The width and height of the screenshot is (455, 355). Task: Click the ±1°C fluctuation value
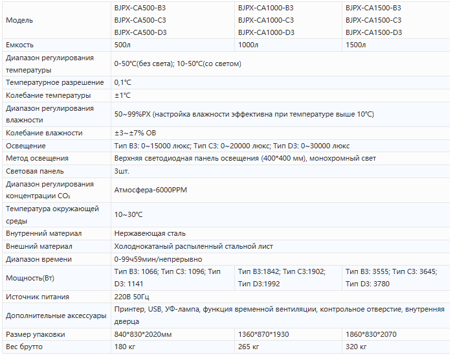click(122, 95)
